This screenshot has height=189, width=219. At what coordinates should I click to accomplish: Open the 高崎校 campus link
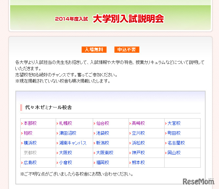pyautogui.click(x=138, y=123)
